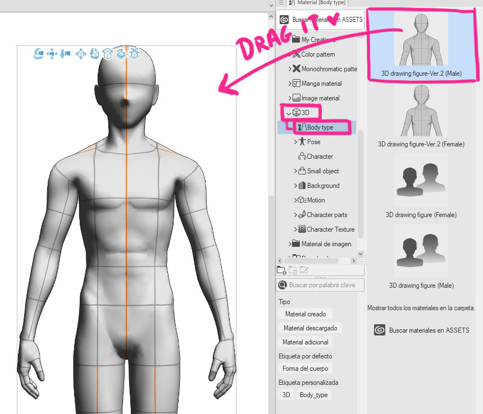Expand the Small object subfolder arrow
Image resolution: width=483 pixels, height=414 pixels.
point(295,171)
